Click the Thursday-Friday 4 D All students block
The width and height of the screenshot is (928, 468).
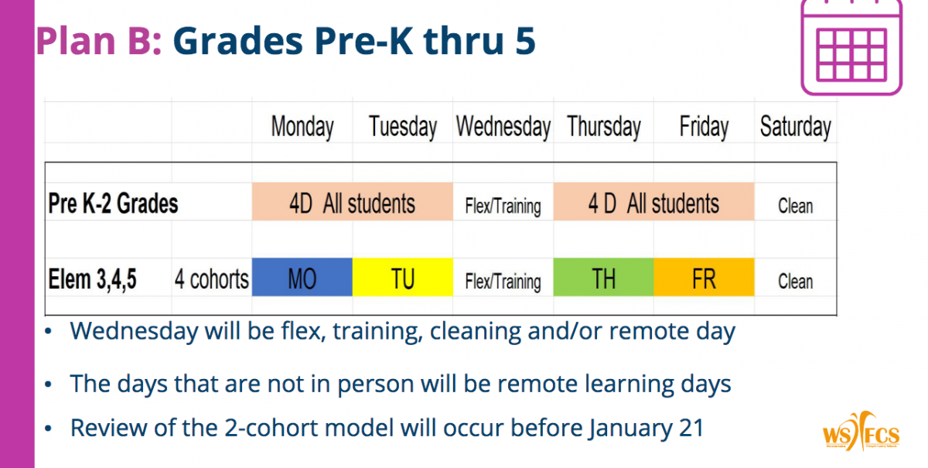653,202
